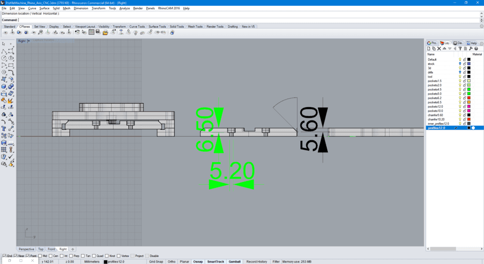Select the Pointer select tool

[4, 44]
